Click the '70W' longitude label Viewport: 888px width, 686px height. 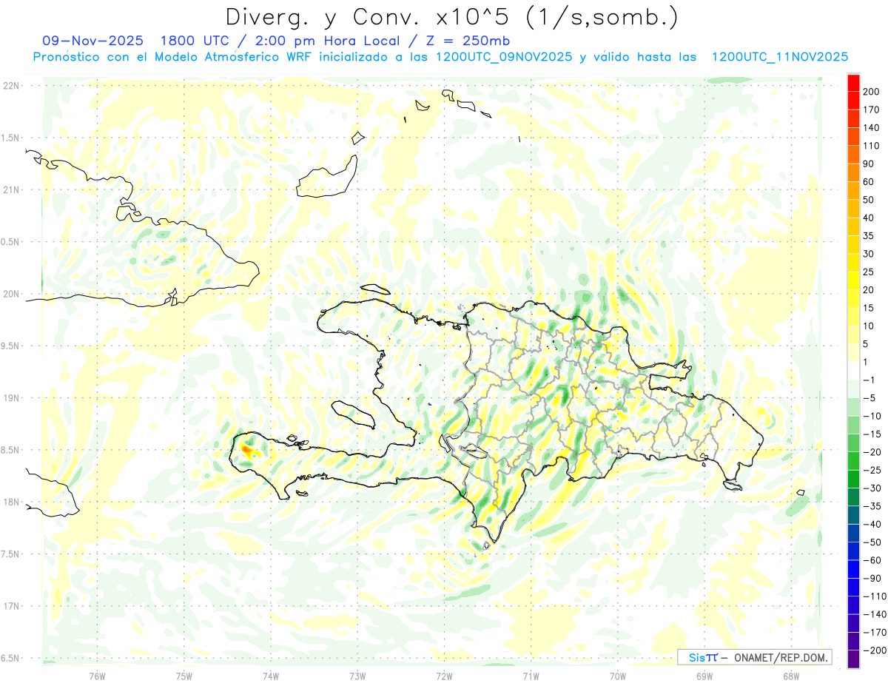pos(618,675)
